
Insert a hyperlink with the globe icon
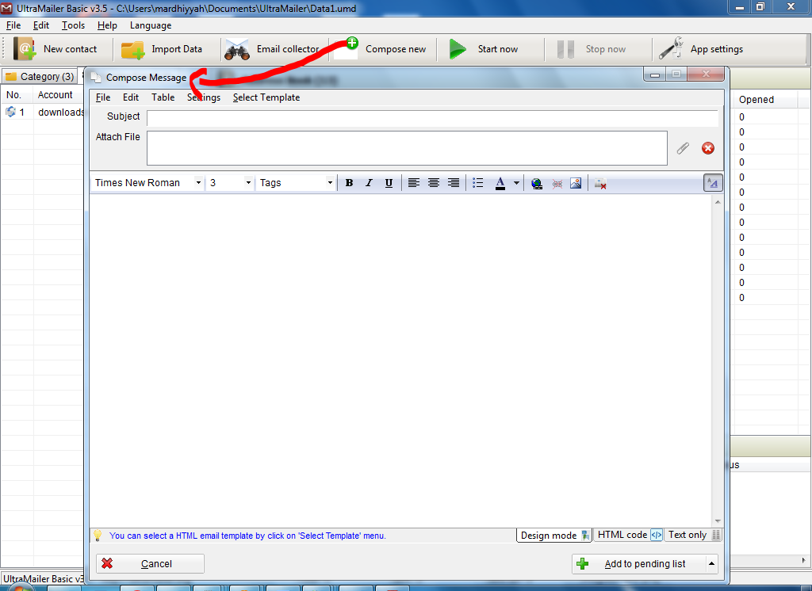coord(537,183)
